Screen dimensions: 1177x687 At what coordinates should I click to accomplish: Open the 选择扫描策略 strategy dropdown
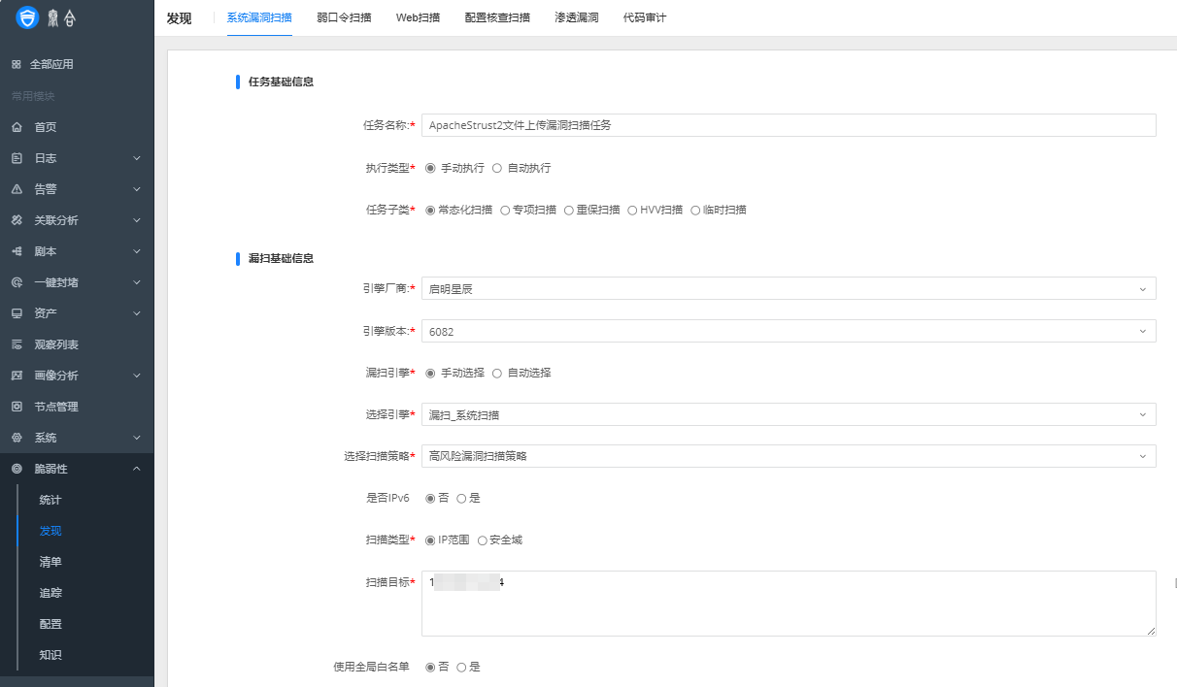click(x=789, y=455)
